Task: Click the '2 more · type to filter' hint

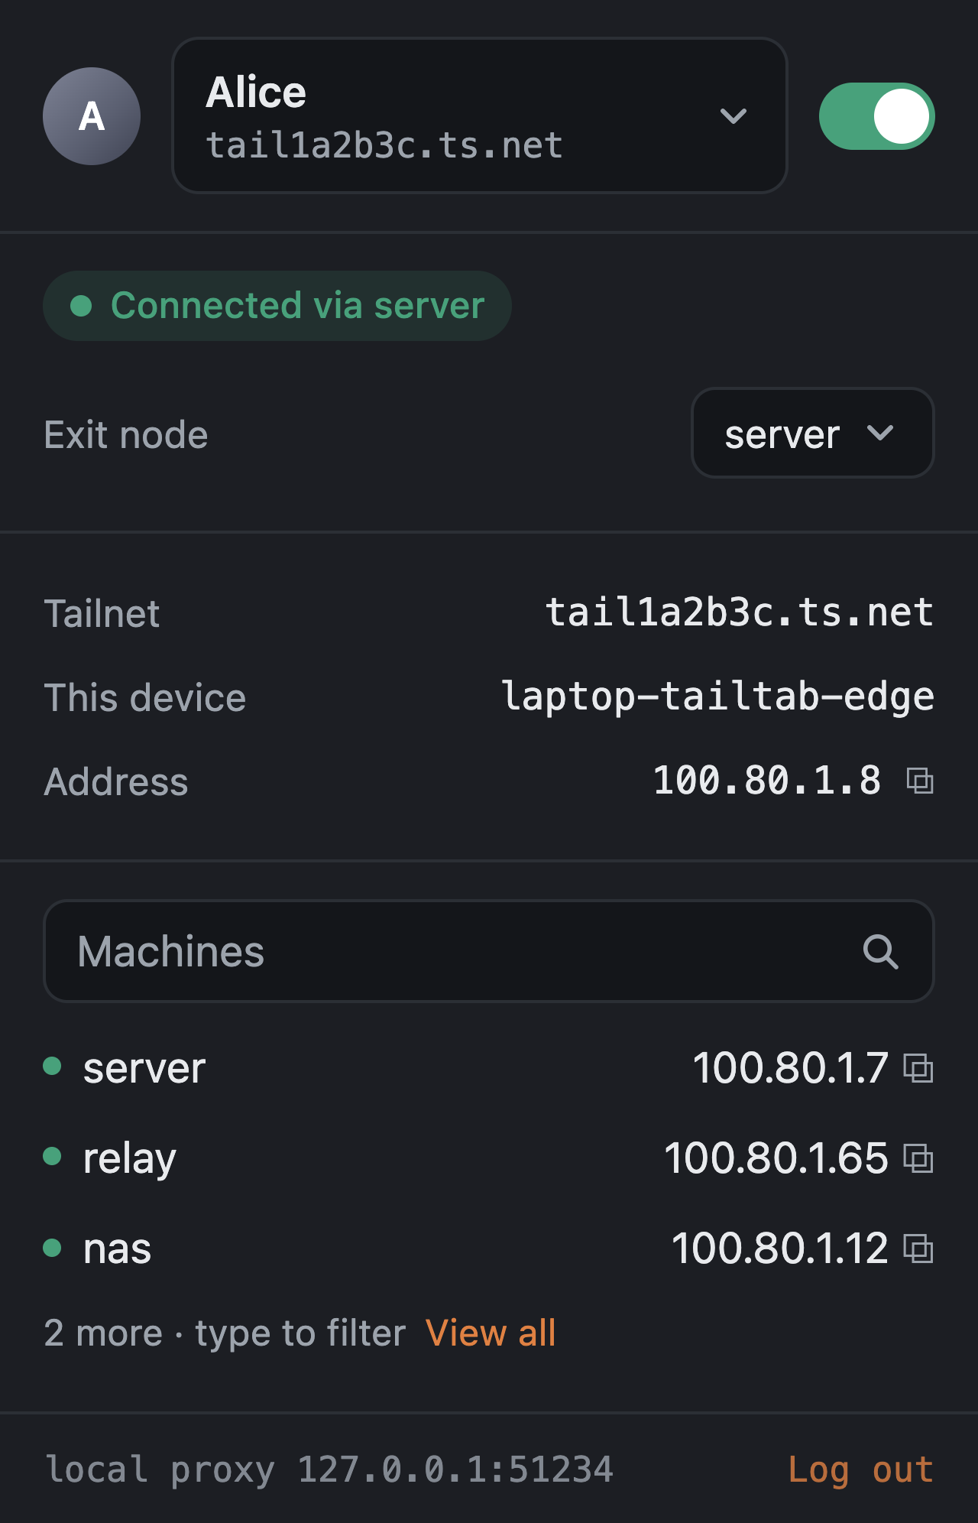Action: (225, 1333)
